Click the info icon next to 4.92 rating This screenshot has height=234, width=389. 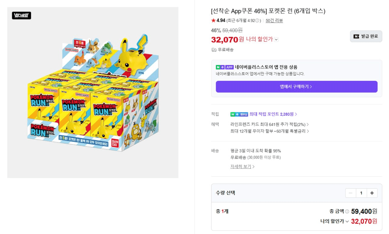(257, 21)
